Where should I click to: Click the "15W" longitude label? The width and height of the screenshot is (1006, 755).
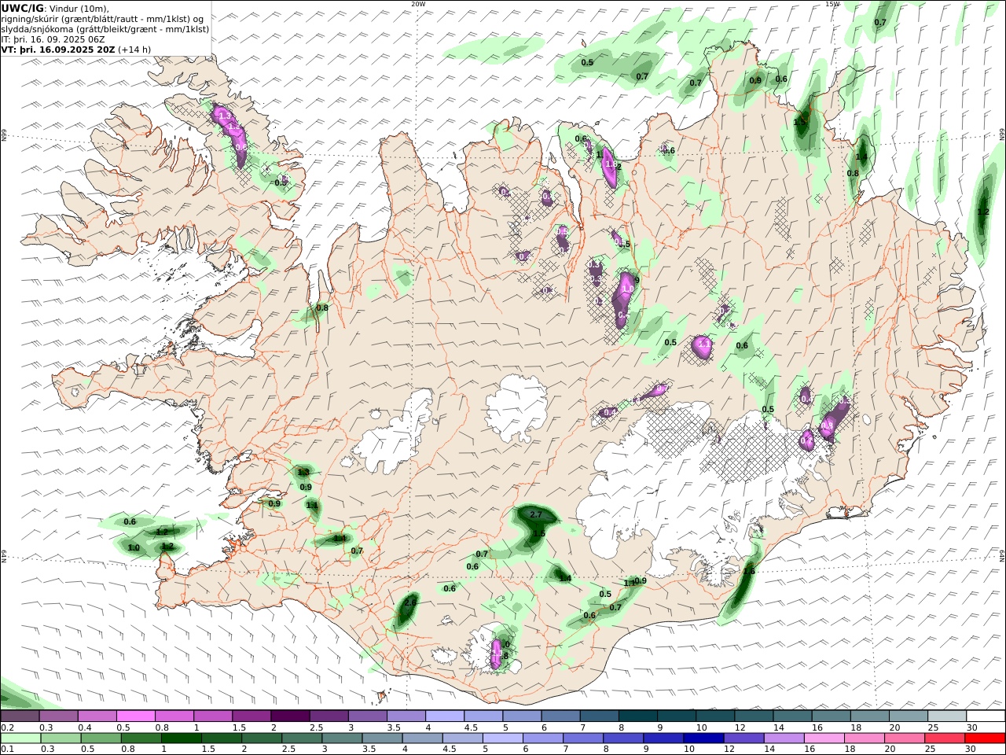832,4
